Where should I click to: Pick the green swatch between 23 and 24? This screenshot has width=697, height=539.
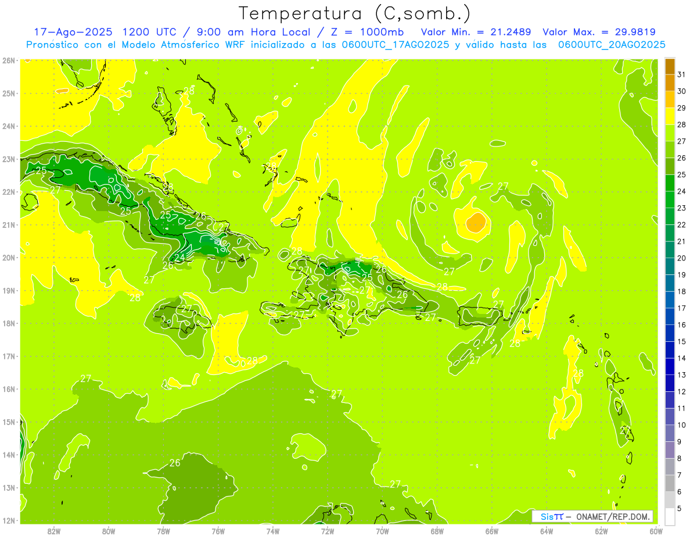(670, 200)
